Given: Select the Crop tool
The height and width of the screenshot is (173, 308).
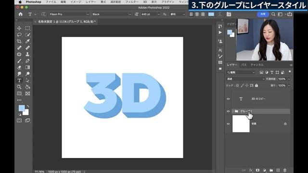Looking at the screenshot, I should [x=19, y=41].
